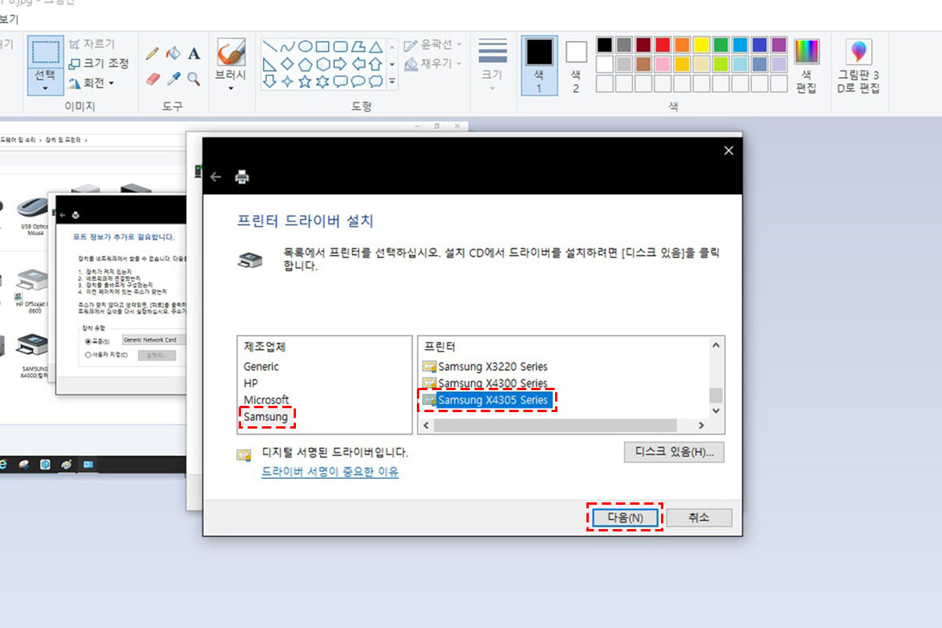Open 크기 조정 resize tool

click(98, 64)
